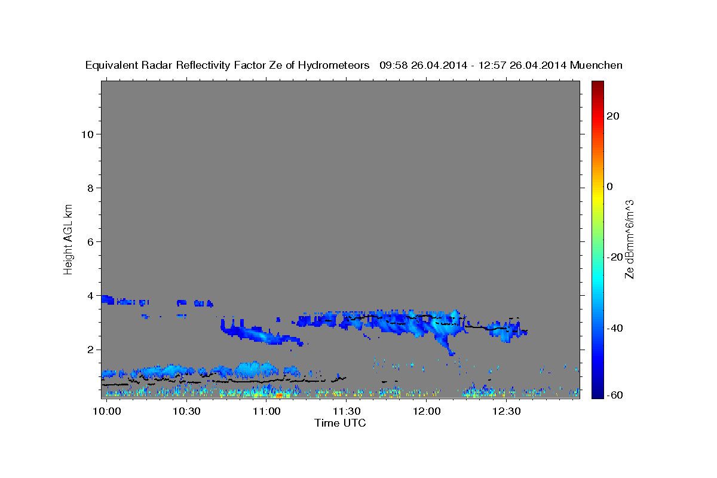Screen dimensions: 717x478
Task: Click the colorbar label 0
Action: pos(609,186)
